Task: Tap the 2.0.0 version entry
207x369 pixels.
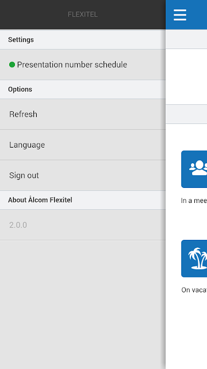Action: [83, 225]
